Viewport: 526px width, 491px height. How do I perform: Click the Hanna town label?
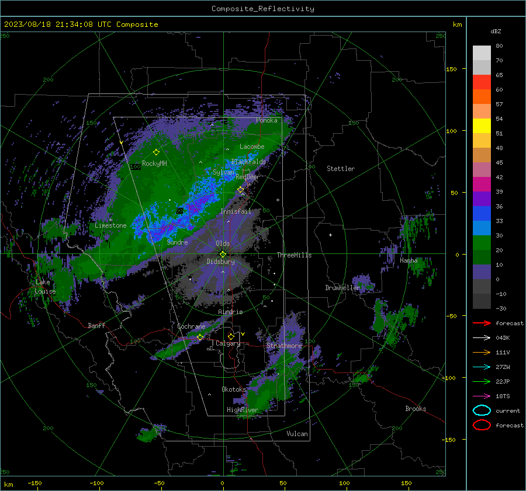(409, 260)
